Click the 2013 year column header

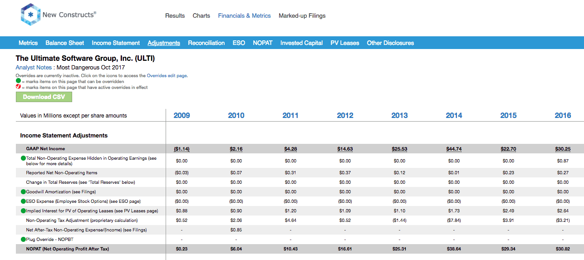click(x=399, y=116)
